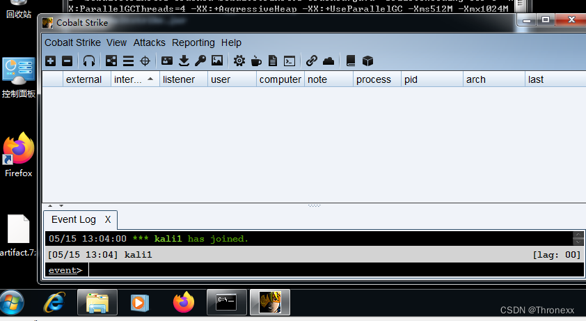Open keystrokes via the key icon

click(x=200, y=61)
